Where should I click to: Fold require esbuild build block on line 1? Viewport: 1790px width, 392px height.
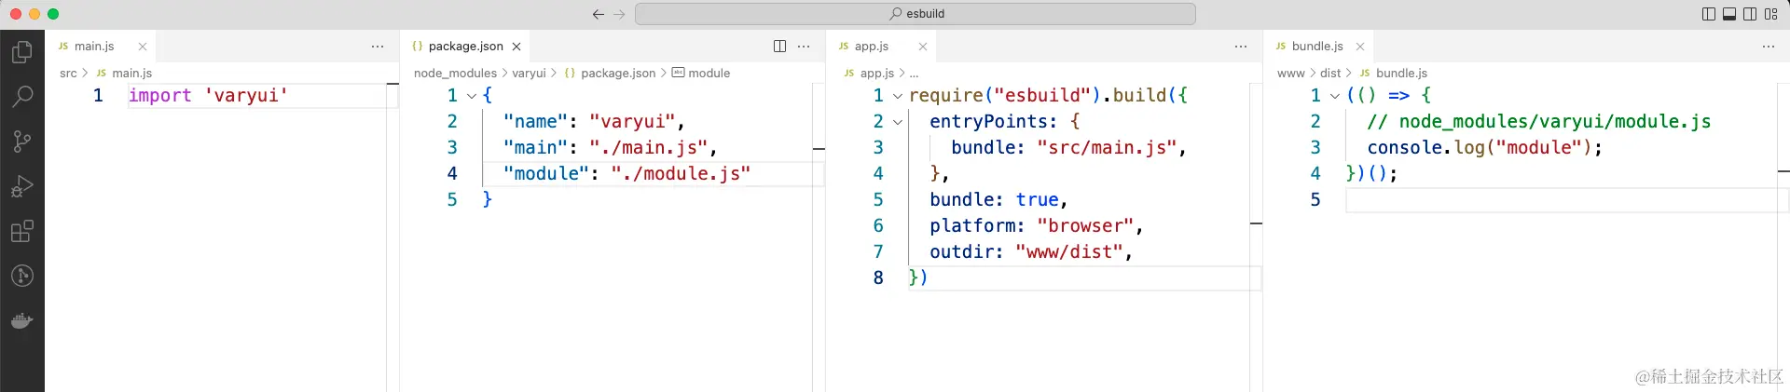(x=898, y=96)
